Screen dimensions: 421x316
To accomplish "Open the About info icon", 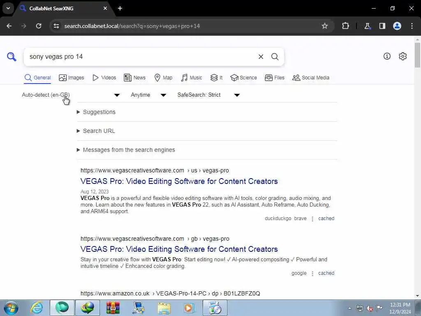I will point(387,56).
